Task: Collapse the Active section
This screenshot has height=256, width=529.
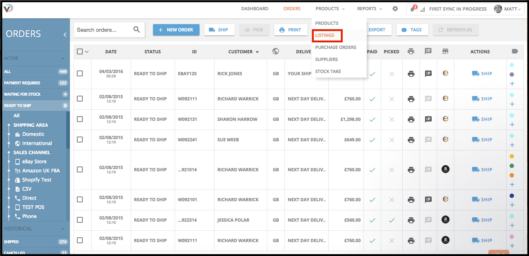Action: [63, 58]
